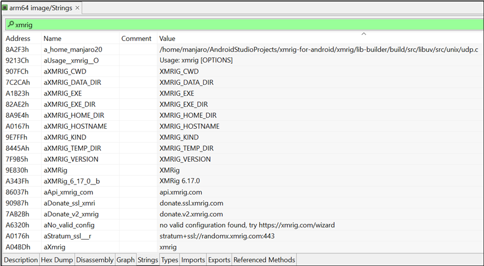Select address A04BDh cell
This screenshot has height=266, width=484.
coord(18,247)
